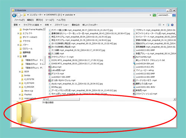Viewport: 186px width, 138px height.
Task: Select the uvs140112-002.BMP file name
Action: (145, 74)
